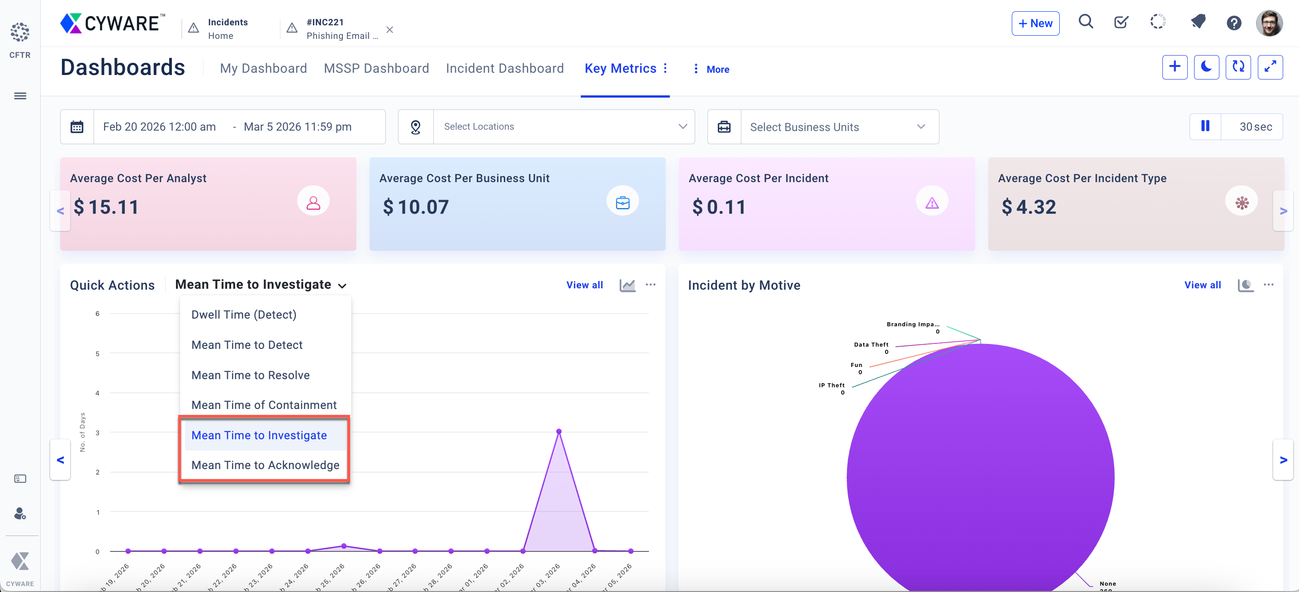Switch to the Incident Dashboard tab
1299x592 pixels.
504,69
